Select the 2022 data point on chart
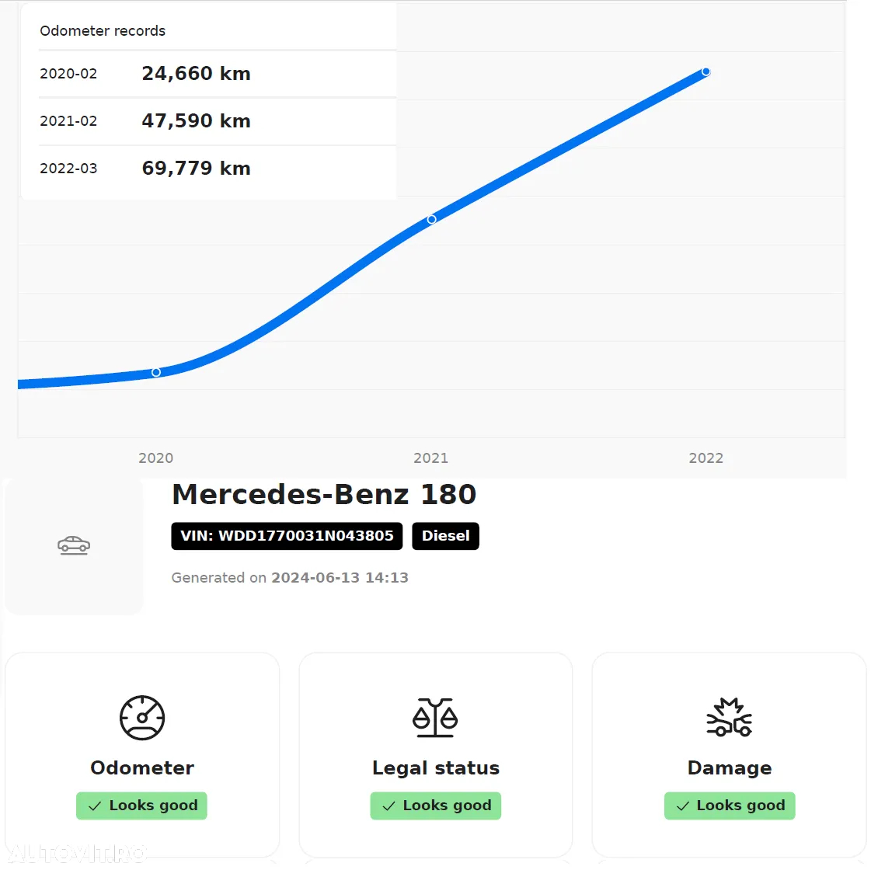This screenshot has width=871, height=870. pyautogui.click(x=706, y=71)
